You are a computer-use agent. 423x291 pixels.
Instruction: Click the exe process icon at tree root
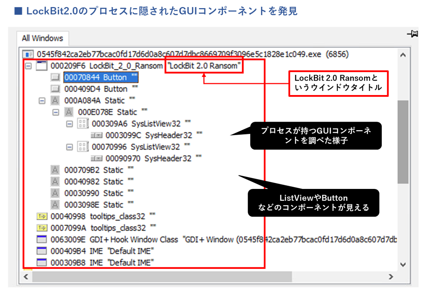(28, 54)
